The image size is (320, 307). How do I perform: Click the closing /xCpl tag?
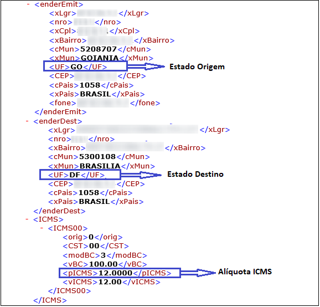point(125,31)
